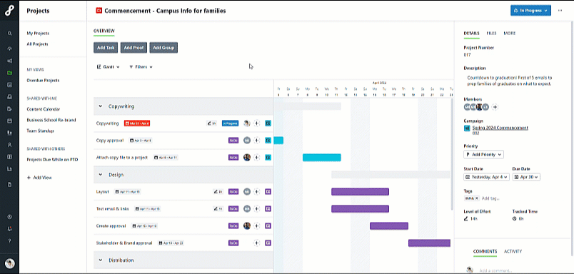Open the Team Standup view
Image resolution: width=574 pixels, height=274 pixels.
pyautogui.click(x=40, y=131)
